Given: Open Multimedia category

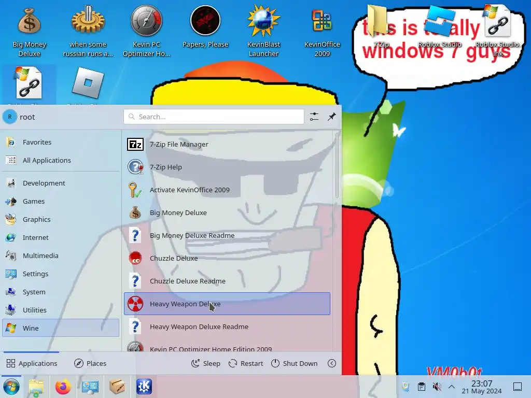Looking at the screenshot, I should tap(61, 255).
